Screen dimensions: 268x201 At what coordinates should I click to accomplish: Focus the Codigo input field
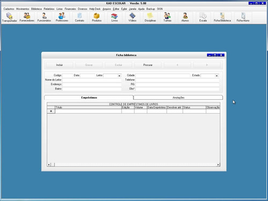68,76
